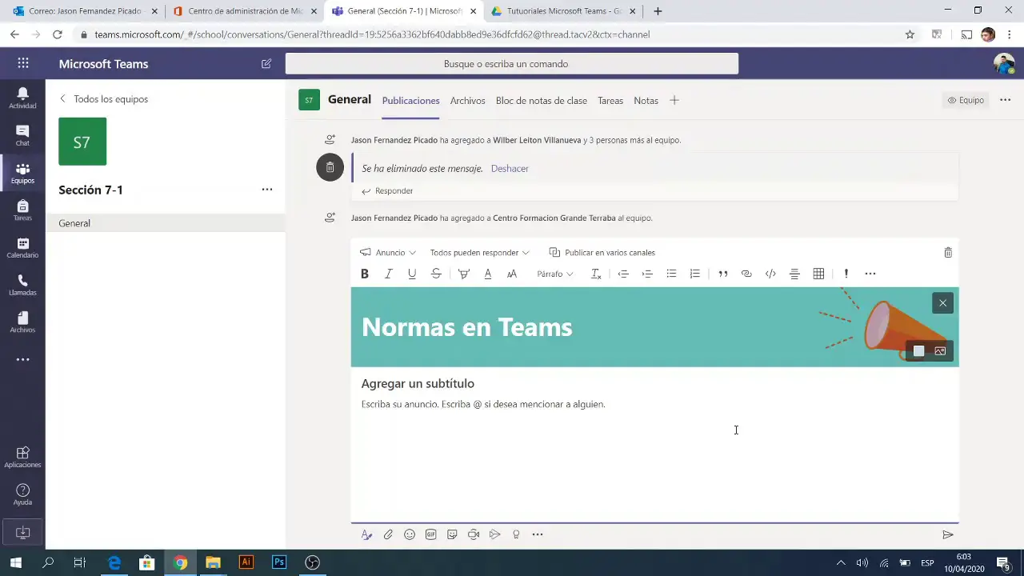Collapse the format editor

click(366, 534)
